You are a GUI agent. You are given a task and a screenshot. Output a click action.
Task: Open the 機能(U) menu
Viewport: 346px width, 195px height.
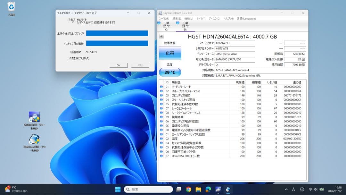click(x=189, y=19)
